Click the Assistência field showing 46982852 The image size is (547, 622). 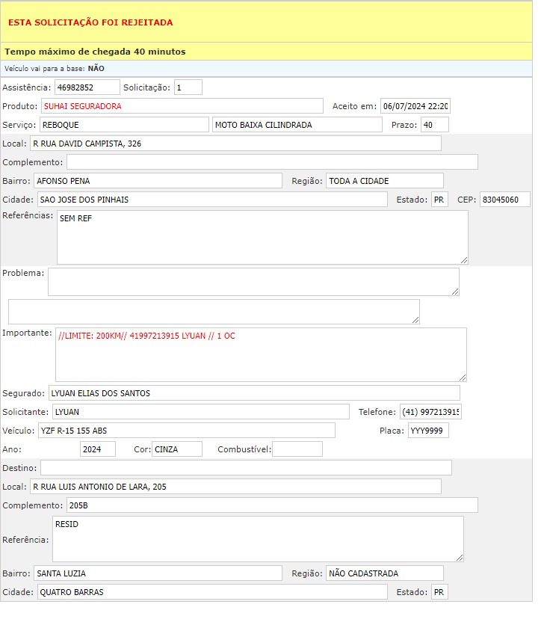(87, 87)
